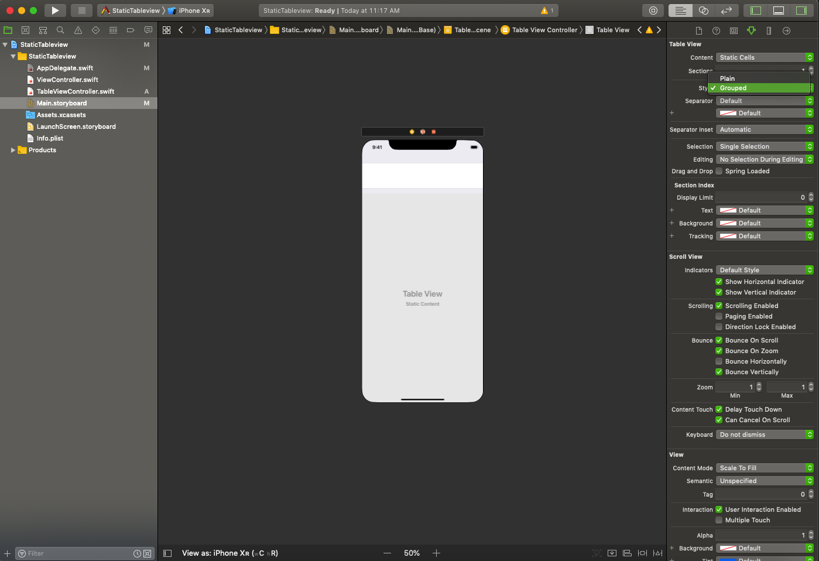Open the Selection dropdown
The width and height of the screenshot is (819, 561).
pos(765,146)
